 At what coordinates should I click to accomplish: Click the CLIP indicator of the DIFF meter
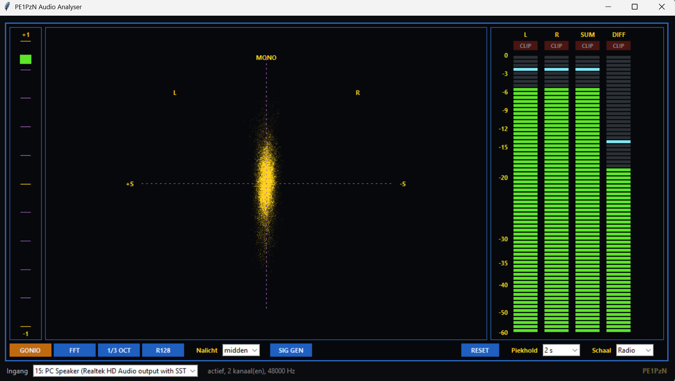[x=618, y=46]
